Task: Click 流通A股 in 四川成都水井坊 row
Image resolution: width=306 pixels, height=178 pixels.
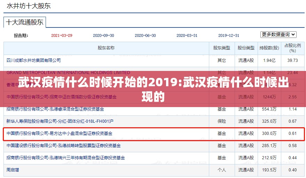Action: coord(246,60)
